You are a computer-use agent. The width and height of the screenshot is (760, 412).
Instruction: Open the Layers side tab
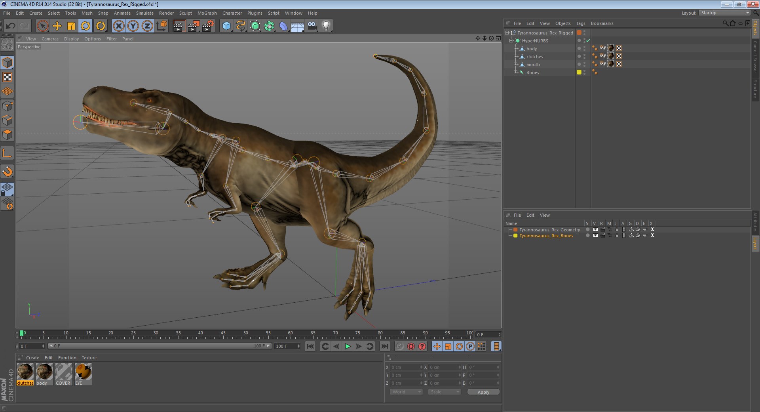[755, 243]
